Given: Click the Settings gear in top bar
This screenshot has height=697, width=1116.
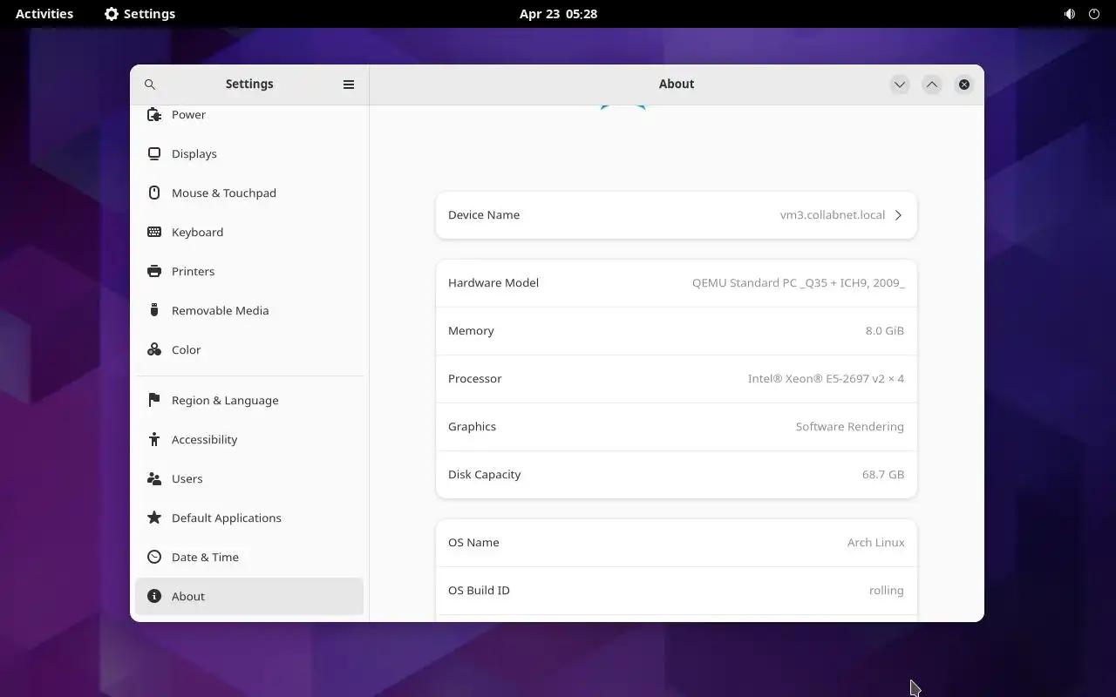Looking at the screenshot, I should tap(112, 14).
